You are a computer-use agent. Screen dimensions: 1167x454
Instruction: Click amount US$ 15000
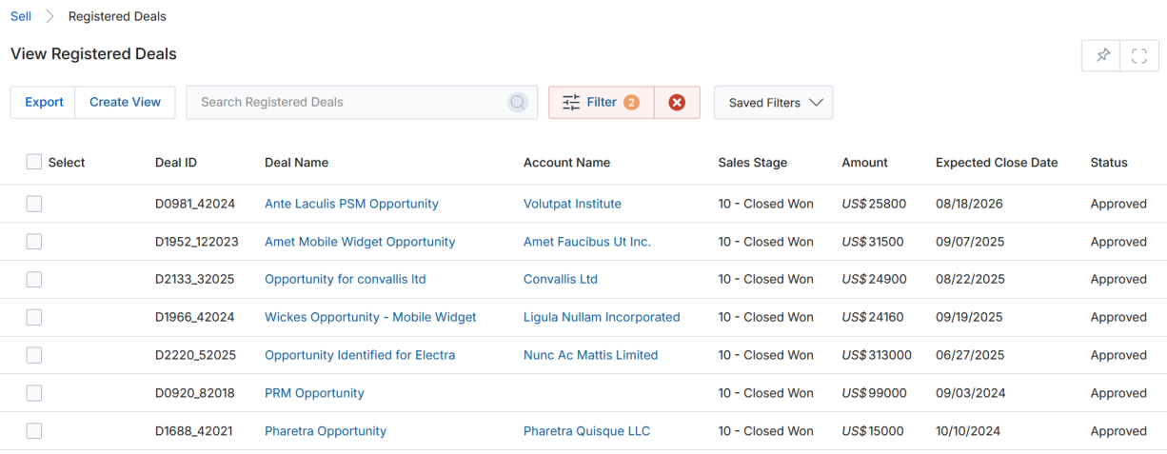[x=873, y=431]
